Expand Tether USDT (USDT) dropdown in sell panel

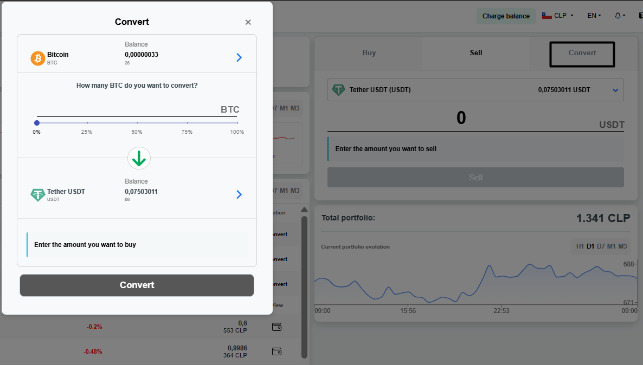click(615, 90)
